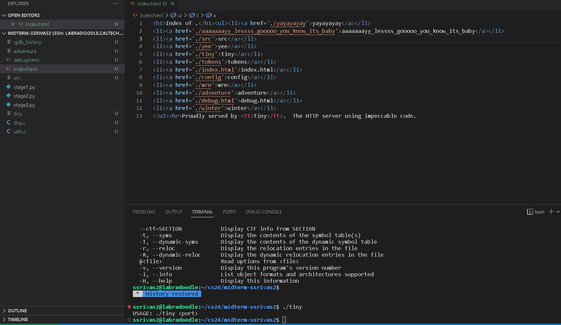Select the ul breadcrumb symbol icon
The height and width of the screenshot is (325, 561).
coord(173,15)
